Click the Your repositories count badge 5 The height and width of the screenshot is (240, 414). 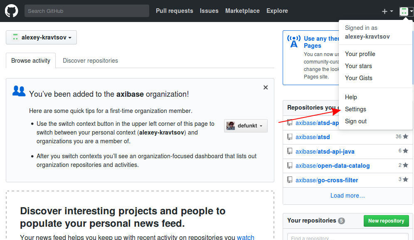pyautogui.click(x=341, y=221)
